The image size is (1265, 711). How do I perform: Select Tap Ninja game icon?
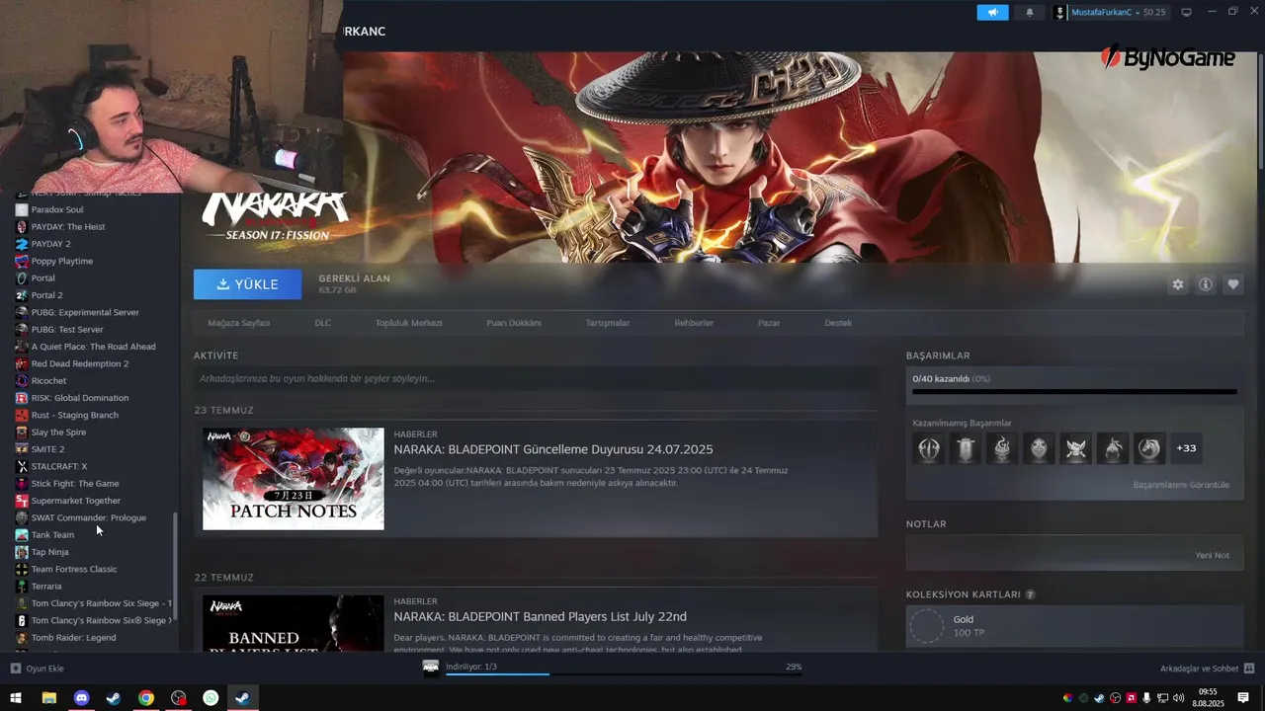pyautogui.click(x=22, y=552)
